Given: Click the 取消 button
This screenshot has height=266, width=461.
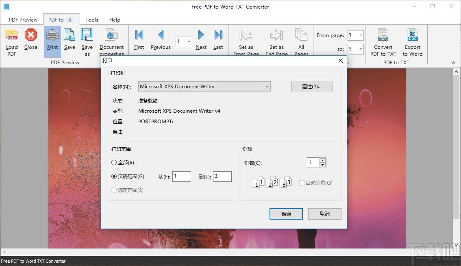Looking at the screenshot, I should (x=324, y=214).
